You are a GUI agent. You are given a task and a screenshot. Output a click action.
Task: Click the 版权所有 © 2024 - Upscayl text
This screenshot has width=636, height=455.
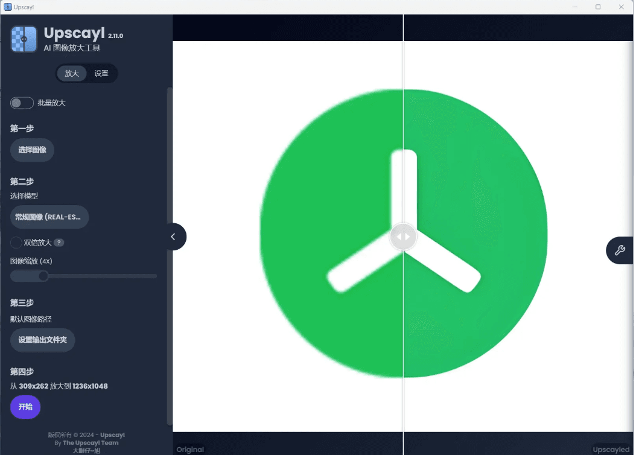pyautogui.click(x=86, y=434)
